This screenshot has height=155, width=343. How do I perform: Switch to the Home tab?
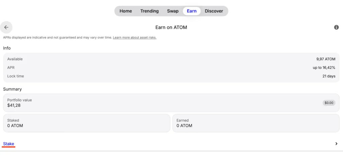pyautogui.click(x=126, y=11)
